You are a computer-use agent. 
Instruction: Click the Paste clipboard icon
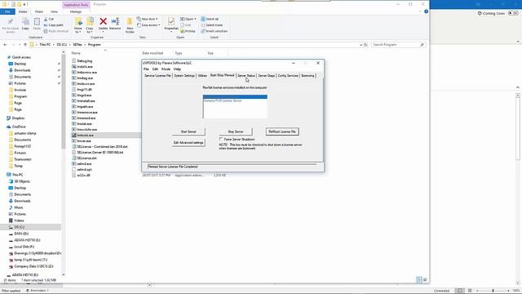pyautogui.click(x=37, y=22)
